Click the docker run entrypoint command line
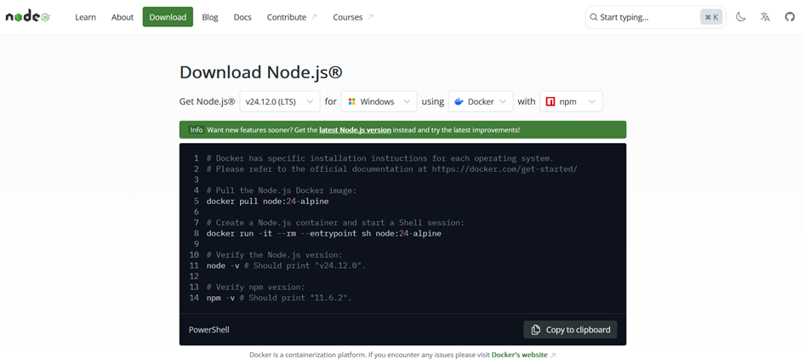The image size is (804, 359). (324, 234)
